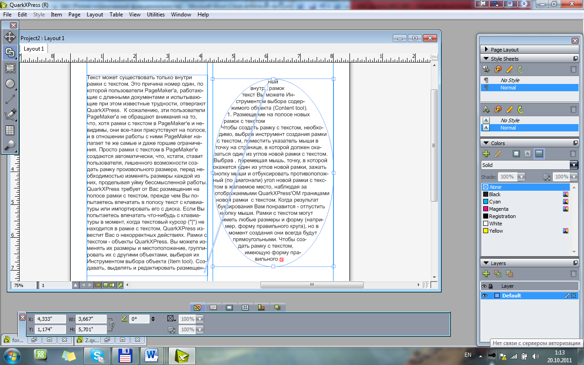Open box shade dropdown in Measurements palette

(199, 319)
